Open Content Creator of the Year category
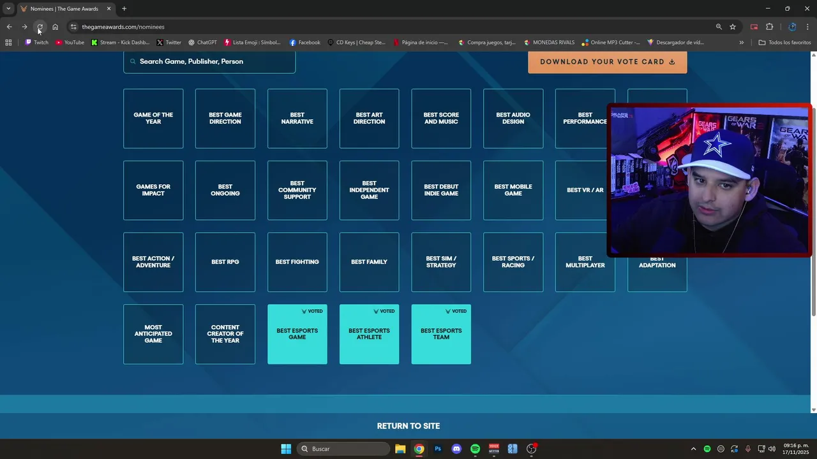The width and height of the screenshot is (817, 459). point(225,334)
